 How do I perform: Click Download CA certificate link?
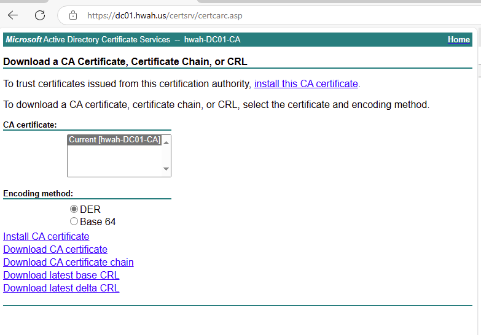55,250
